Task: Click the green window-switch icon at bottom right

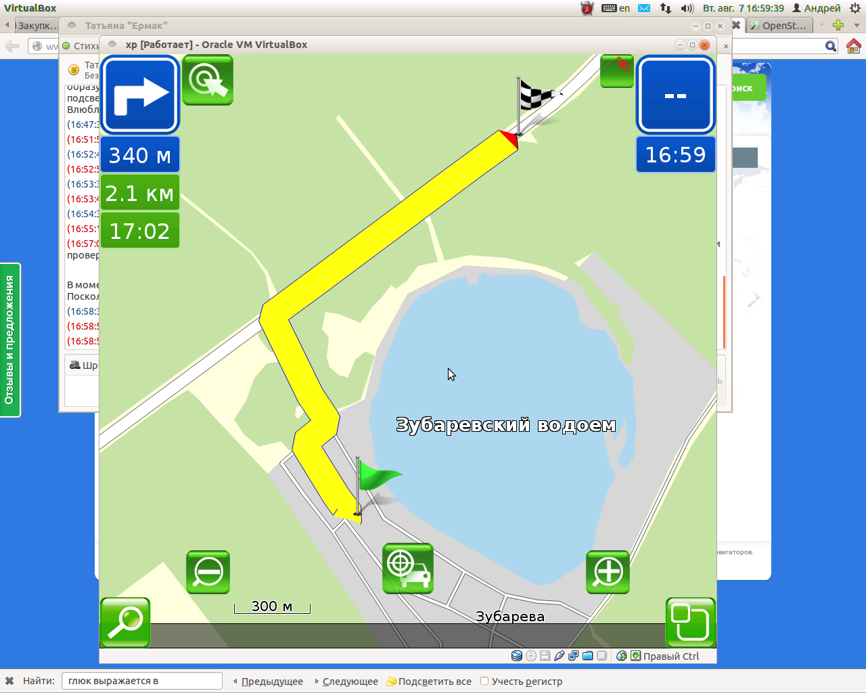Action: click(x=690, y=622)
